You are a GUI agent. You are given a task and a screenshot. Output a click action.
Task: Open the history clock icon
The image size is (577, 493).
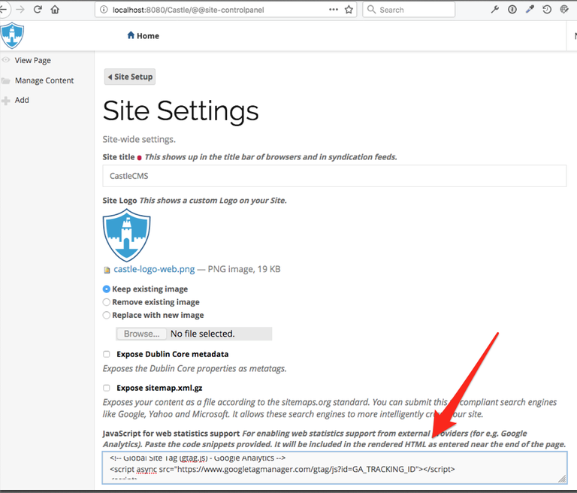pyautogui.click(x=547, y=10)
